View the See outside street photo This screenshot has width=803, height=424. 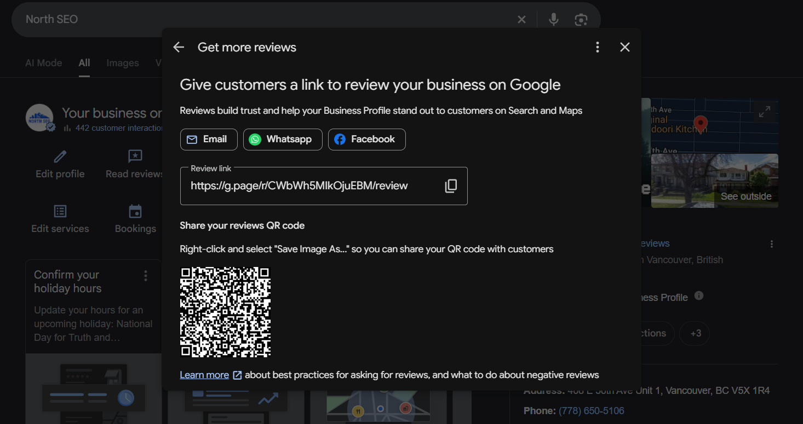715,181
